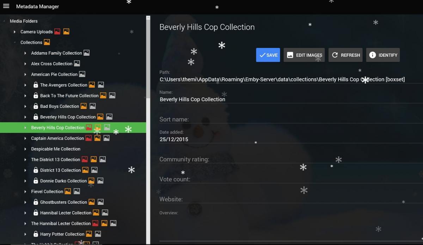Viewport: 423px width, 245px height.
Task: Click the Sort name field
Action: [291, 119]
